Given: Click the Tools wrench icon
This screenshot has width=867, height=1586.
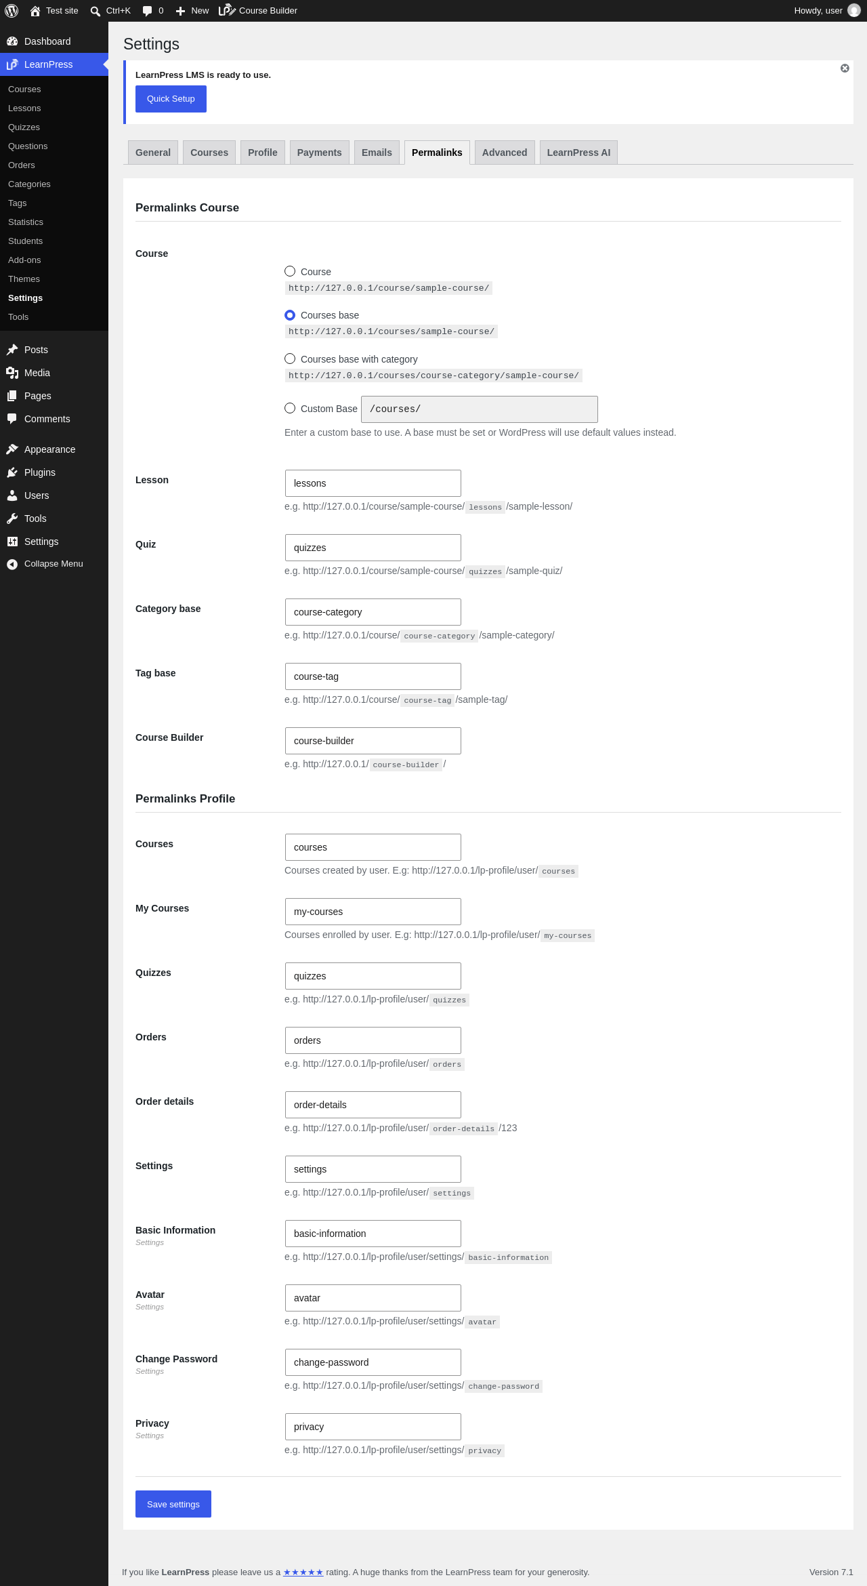Looking at the screenshot, I should click(12, 518).
